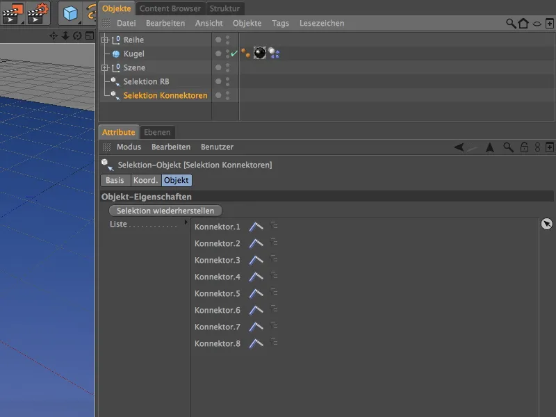
Task: Select Konnektor.7 in the list
Action: (x=218, y=327)
